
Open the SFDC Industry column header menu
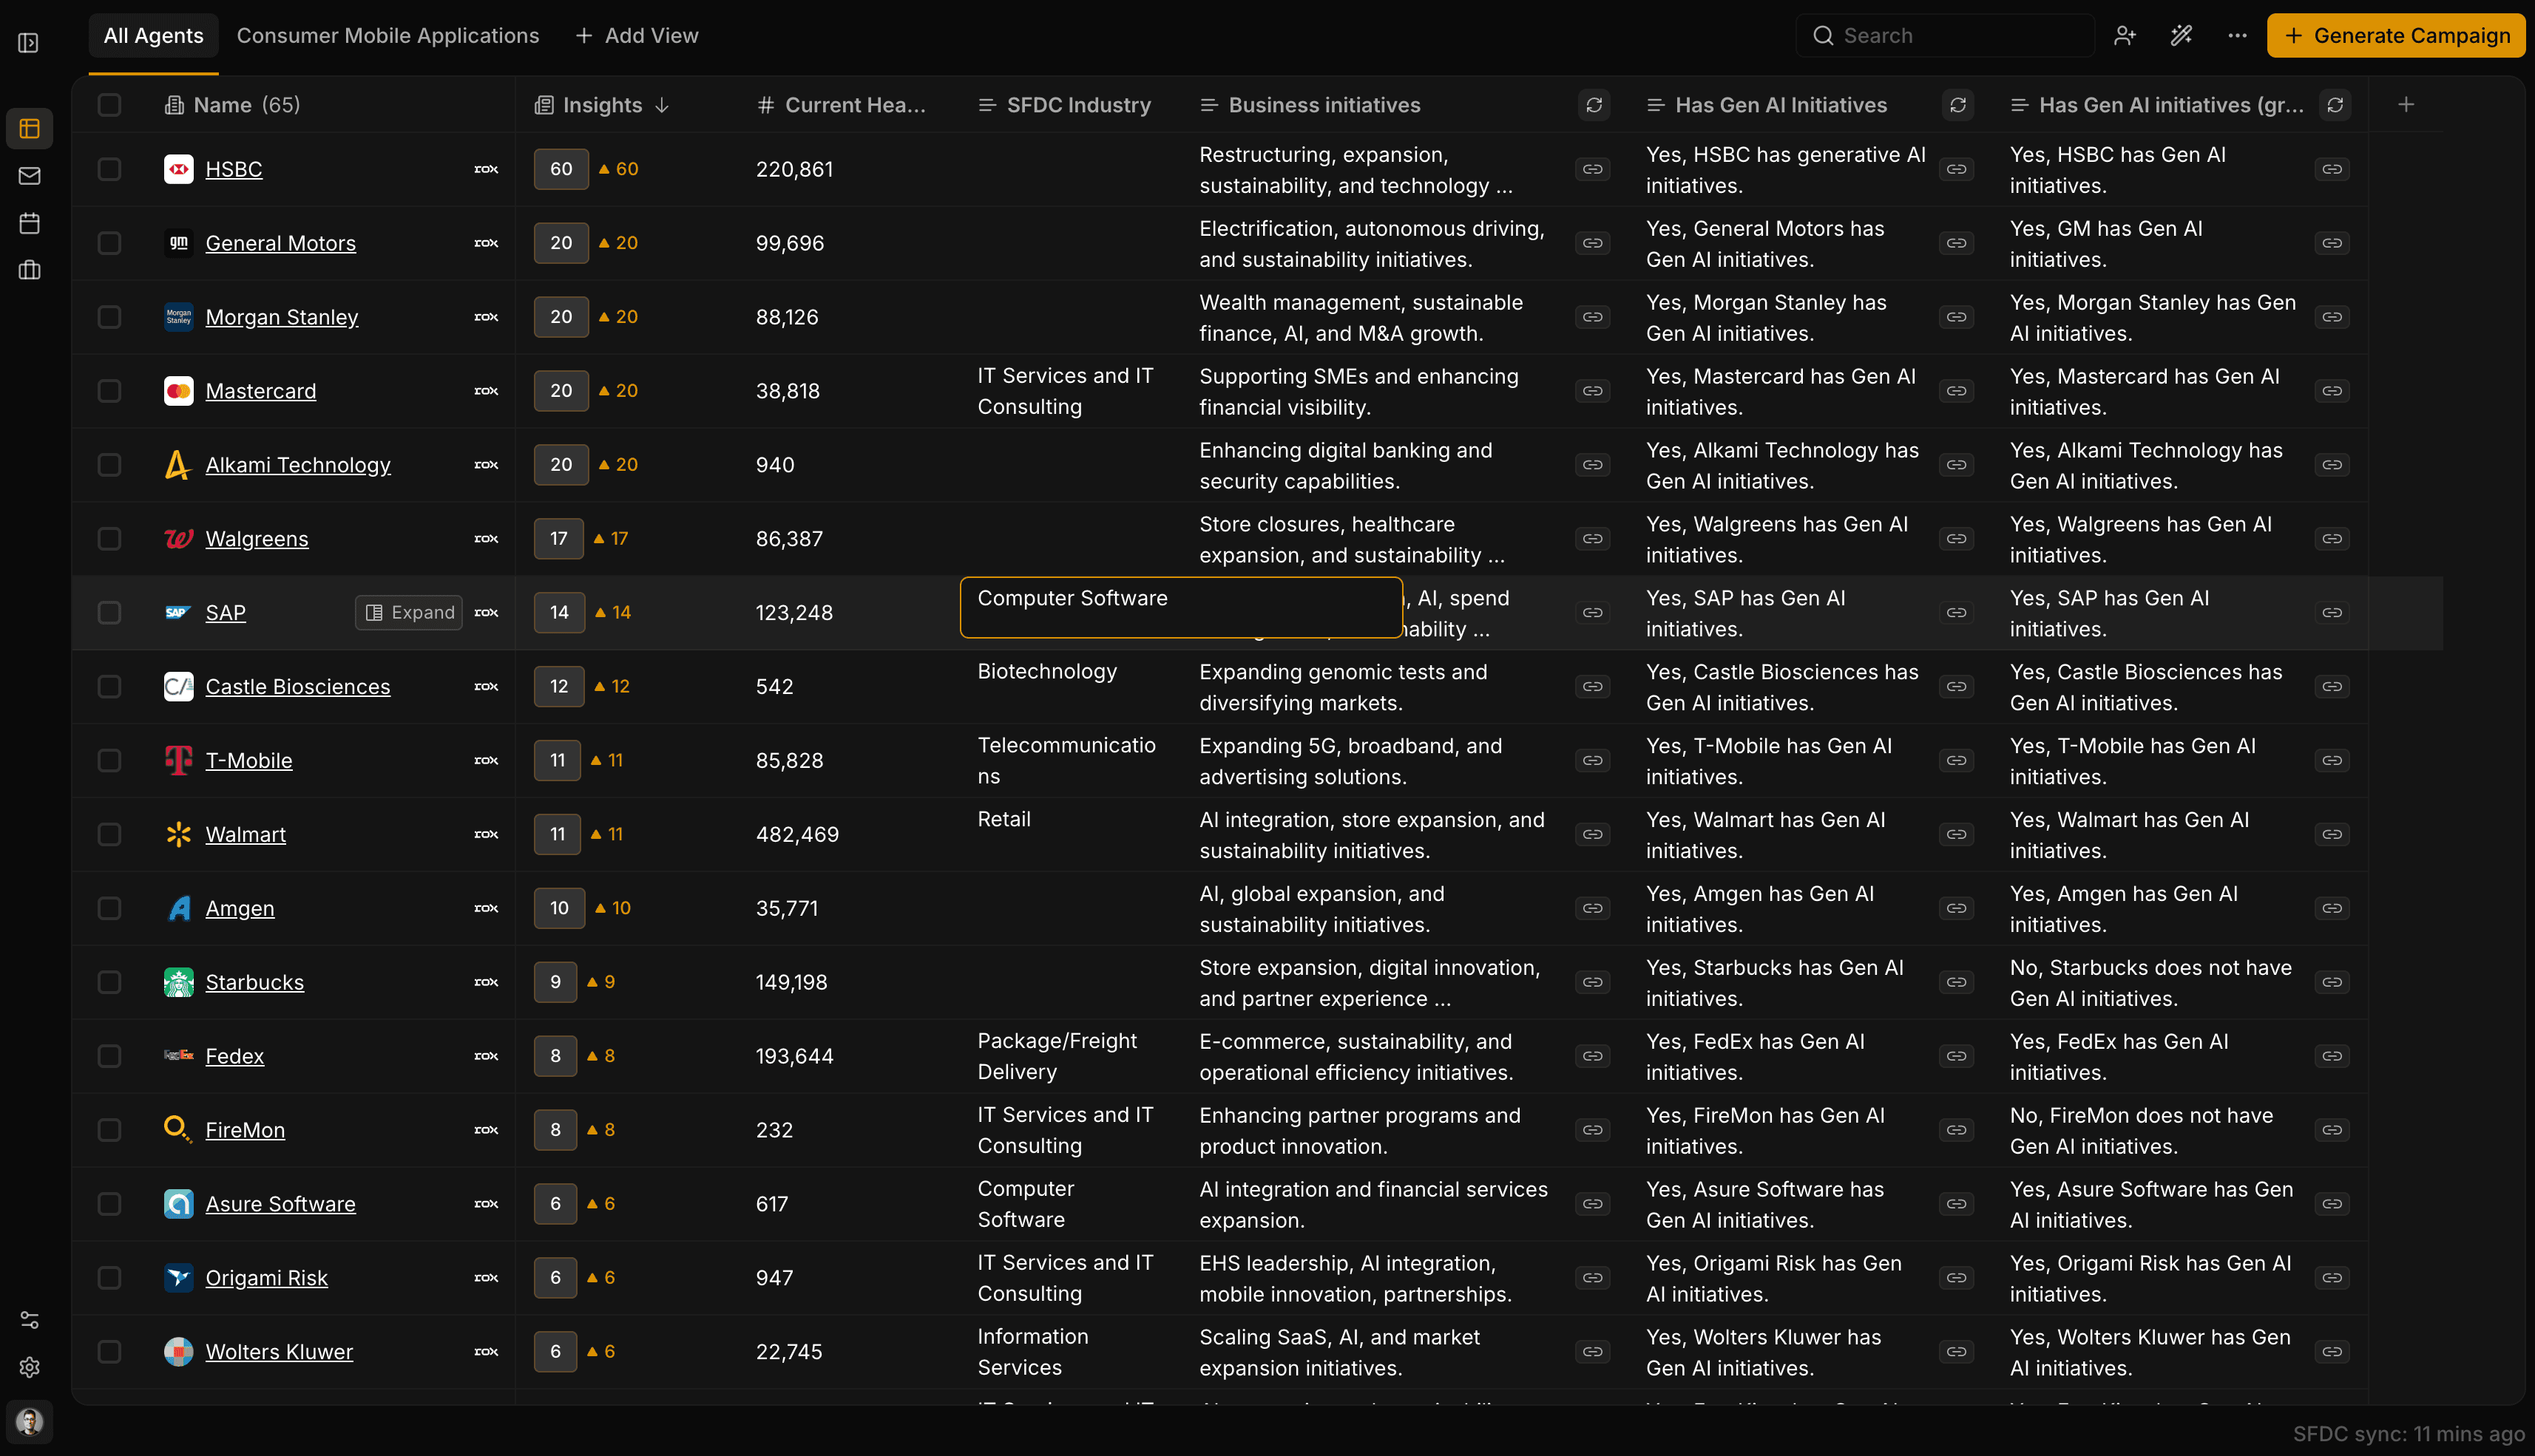[x=1077, y=105]
